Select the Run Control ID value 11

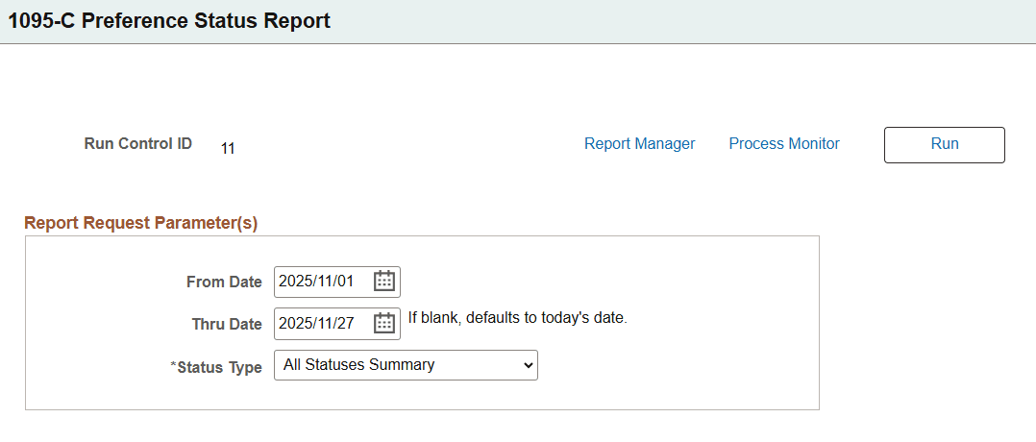click(228, 149)
